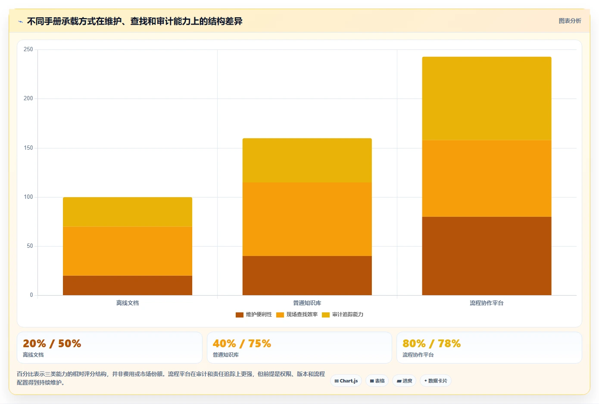Toggle the 现场查找效率 legend item
The height and width of the screenshot is (404, 599).
(297, 315)
